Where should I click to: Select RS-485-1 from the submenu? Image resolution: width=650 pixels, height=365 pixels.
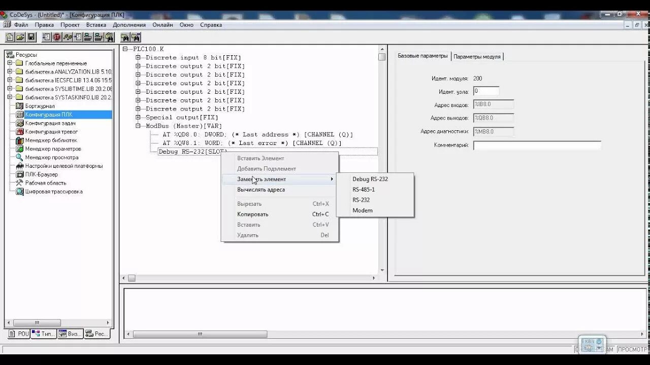[x=375, y=190]
